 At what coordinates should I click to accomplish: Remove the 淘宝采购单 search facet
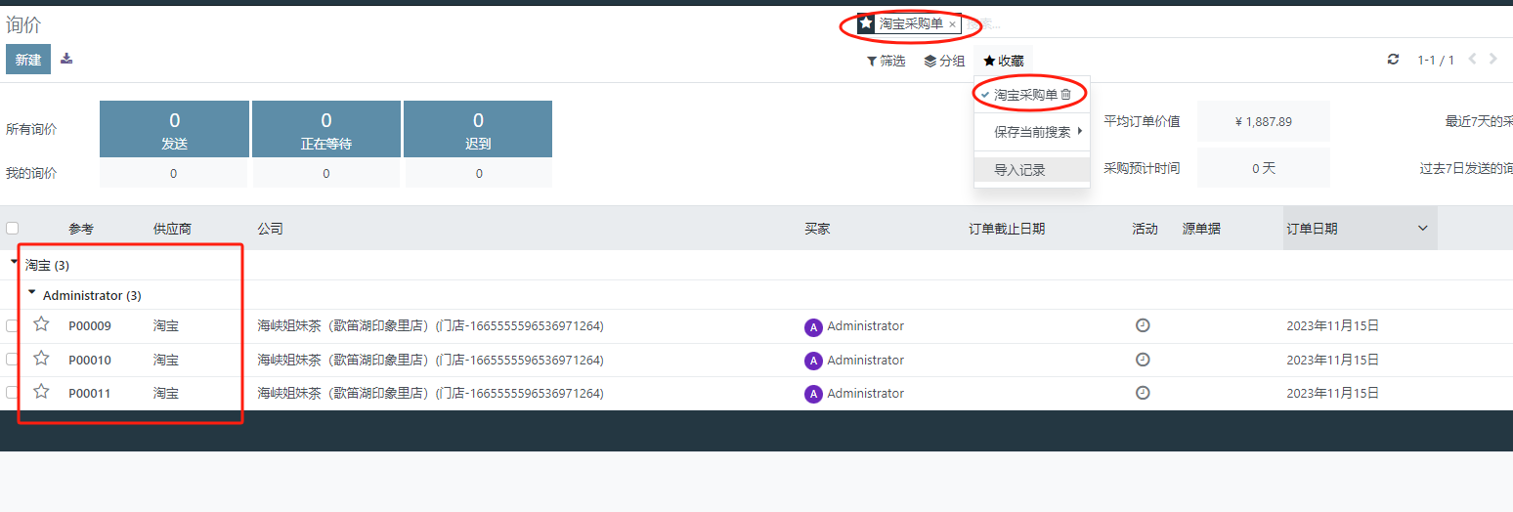click(952, 24)
